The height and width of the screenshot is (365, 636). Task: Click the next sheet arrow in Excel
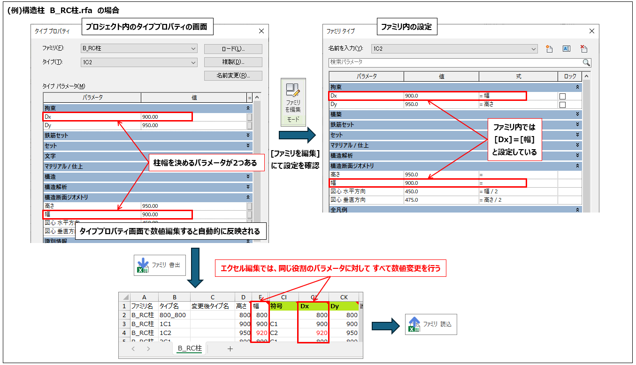[148, 349]
